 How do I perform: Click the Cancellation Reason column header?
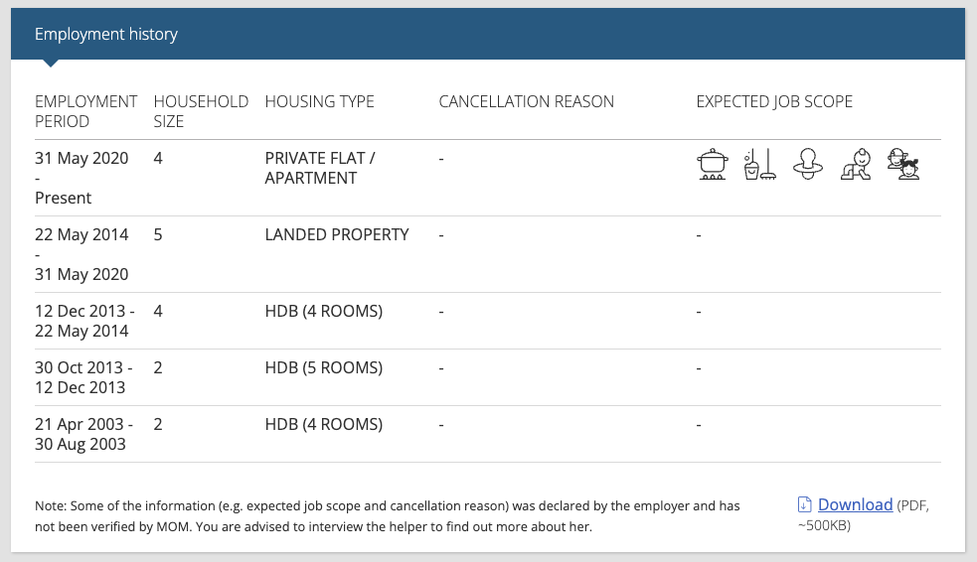tap(527, 101)
